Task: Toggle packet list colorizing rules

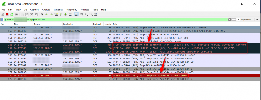Action: pos(76,14)
